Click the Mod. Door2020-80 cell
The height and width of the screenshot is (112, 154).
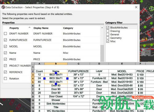[x=122, y=86]
